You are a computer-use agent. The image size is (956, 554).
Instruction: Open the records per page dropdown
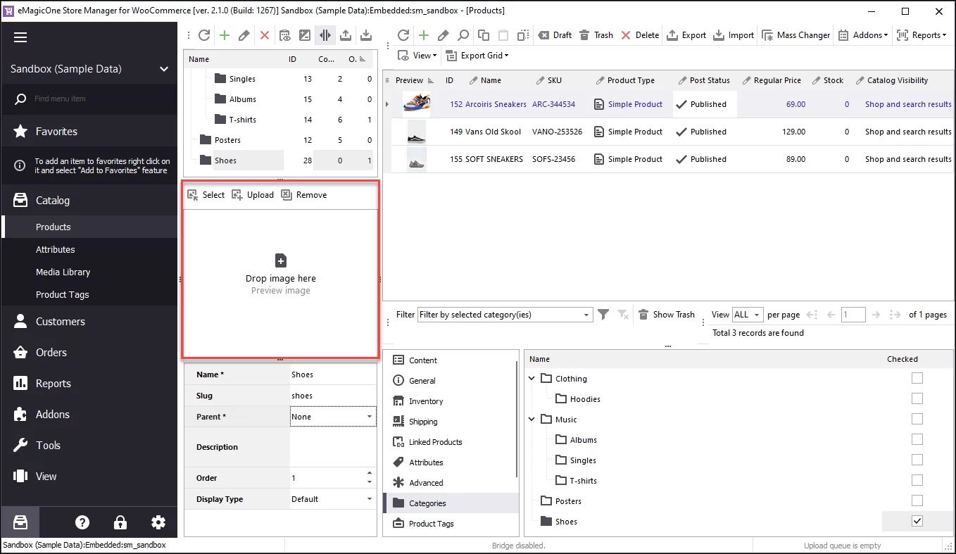click(748, 315)
